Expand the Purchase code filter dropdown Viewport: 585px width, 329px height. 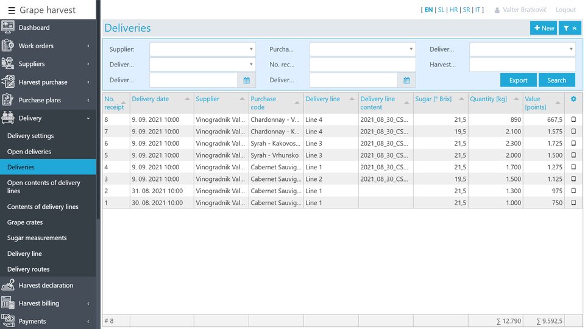[x=362, y=49]
